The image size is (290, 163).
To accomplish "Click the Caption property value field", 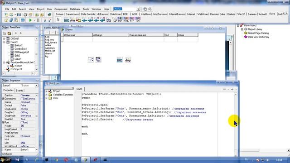I will 28,96.
